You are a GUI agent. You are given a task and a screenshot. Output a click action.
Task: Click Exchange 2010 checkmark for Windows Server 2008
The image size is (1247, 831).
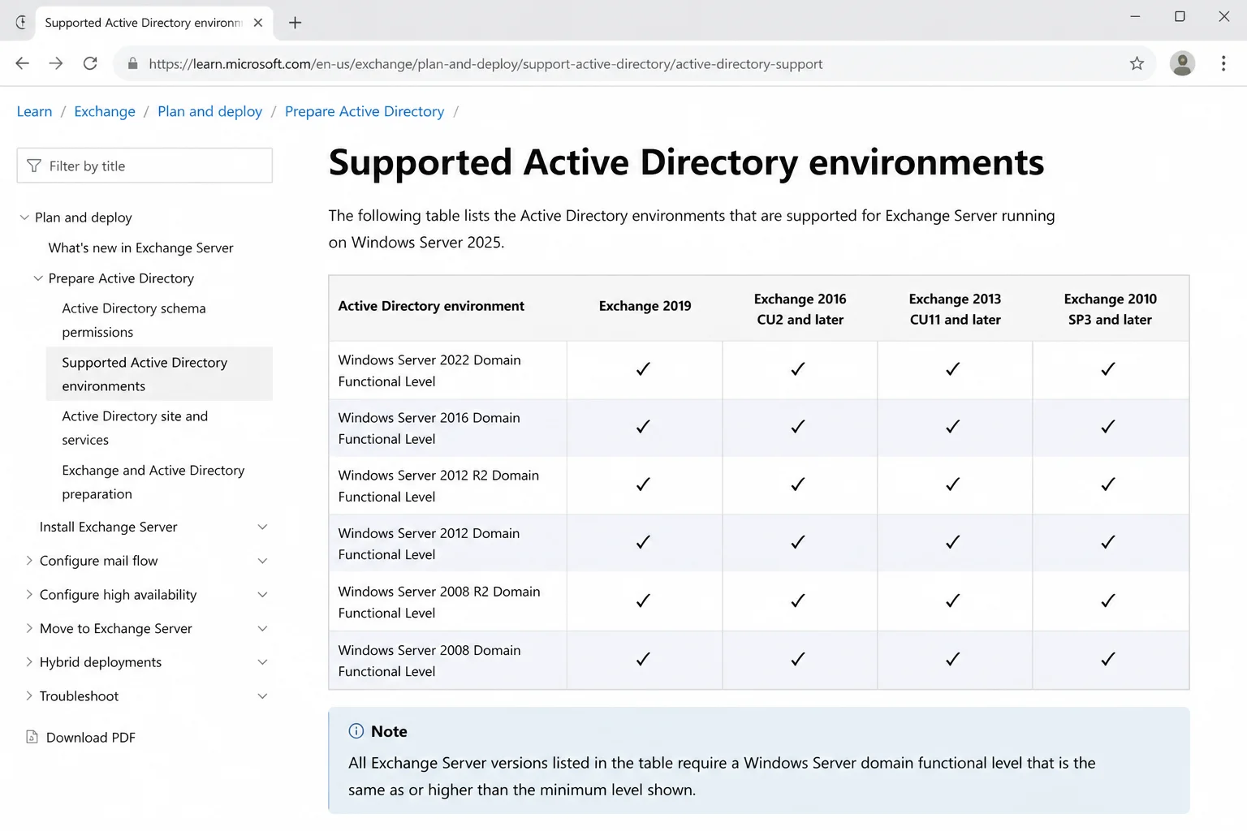pyautogui.click(x=1108, y=659)
